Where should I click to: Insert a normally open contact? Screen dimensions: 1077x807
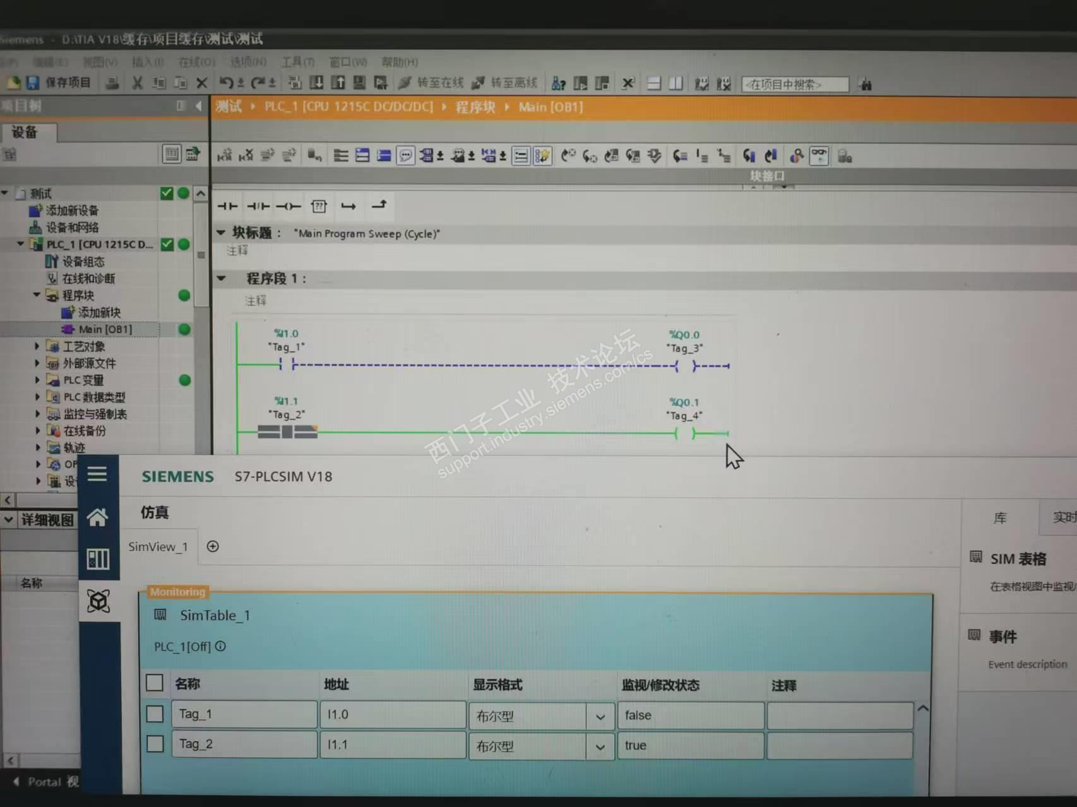click(x=227, y=206)
